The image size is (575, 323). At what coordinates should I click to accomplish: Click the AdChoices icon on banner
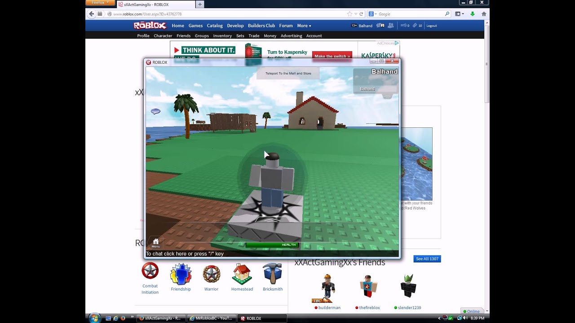pos(397,43)
